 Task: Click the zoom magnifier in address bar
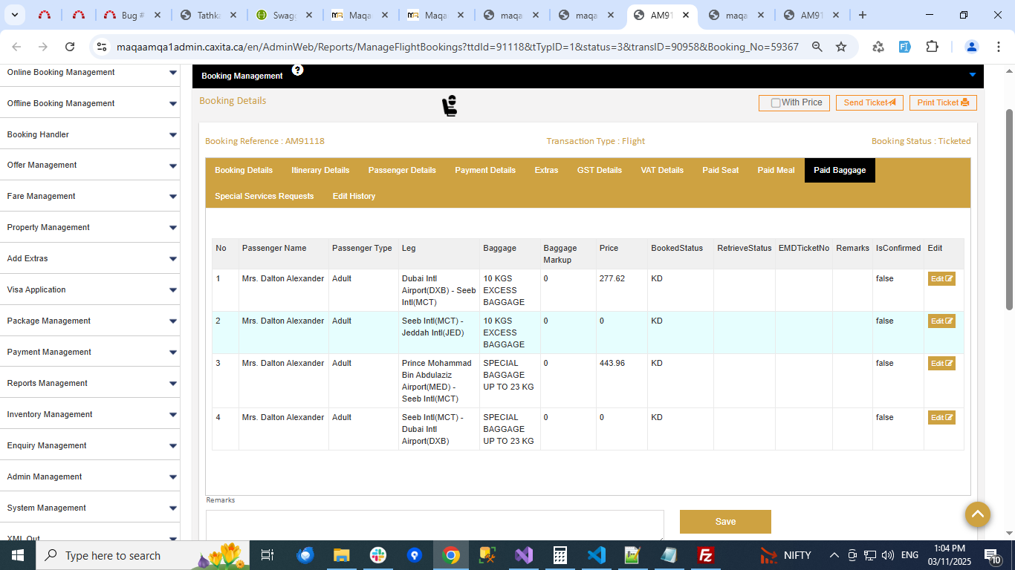pyautogui.click(x=817, y=47)
